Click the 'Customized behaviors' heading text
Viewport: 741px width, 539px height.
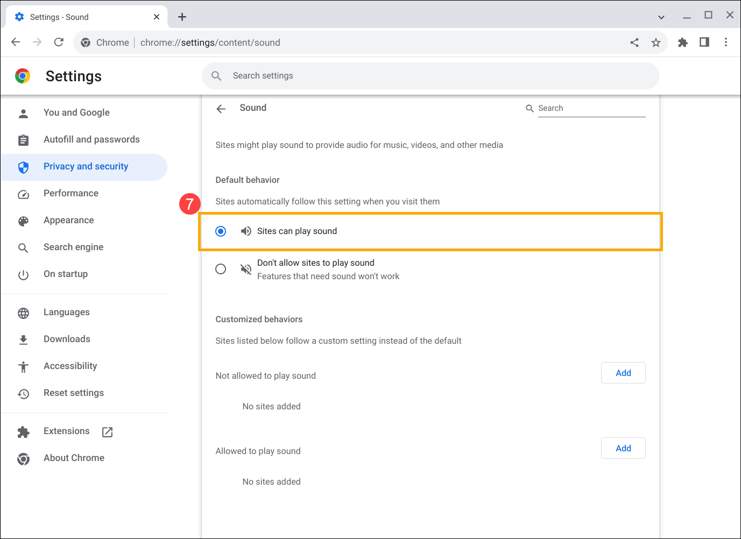coord(259,319)
